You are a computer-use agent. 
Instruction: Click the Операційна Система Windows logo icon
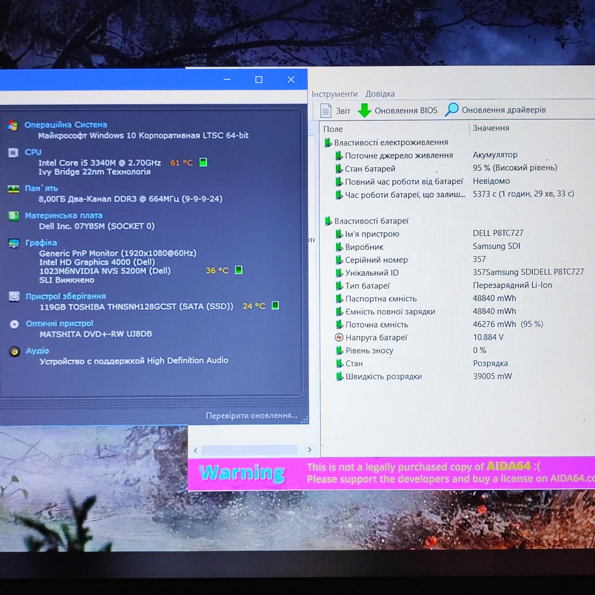click(13, 125)
